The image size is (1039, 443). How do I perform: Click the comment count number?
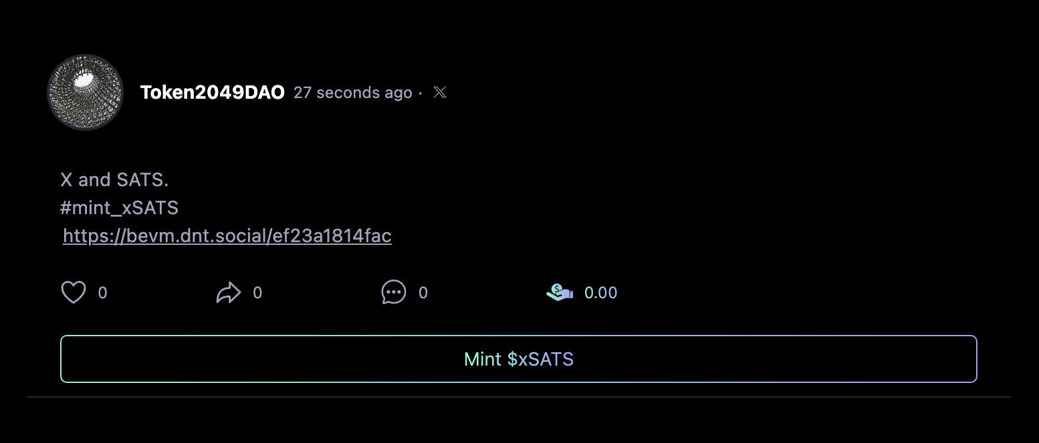(423, 293)
